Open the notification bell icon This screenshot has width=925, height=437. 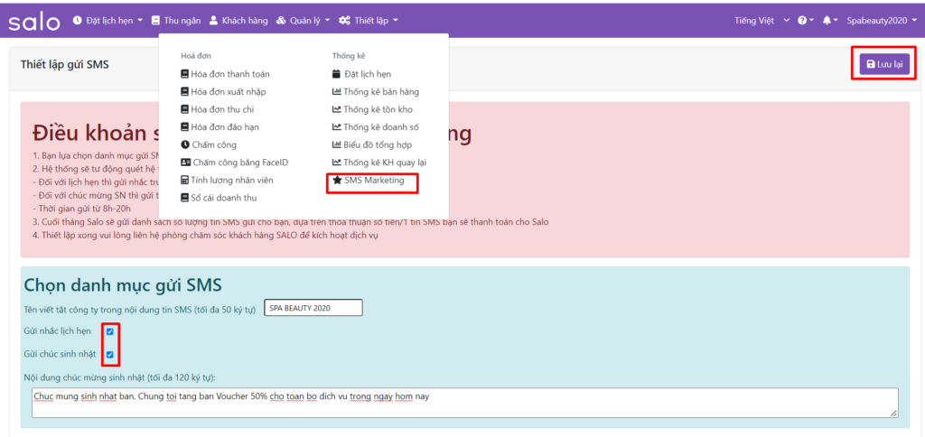tap(826, 20)
